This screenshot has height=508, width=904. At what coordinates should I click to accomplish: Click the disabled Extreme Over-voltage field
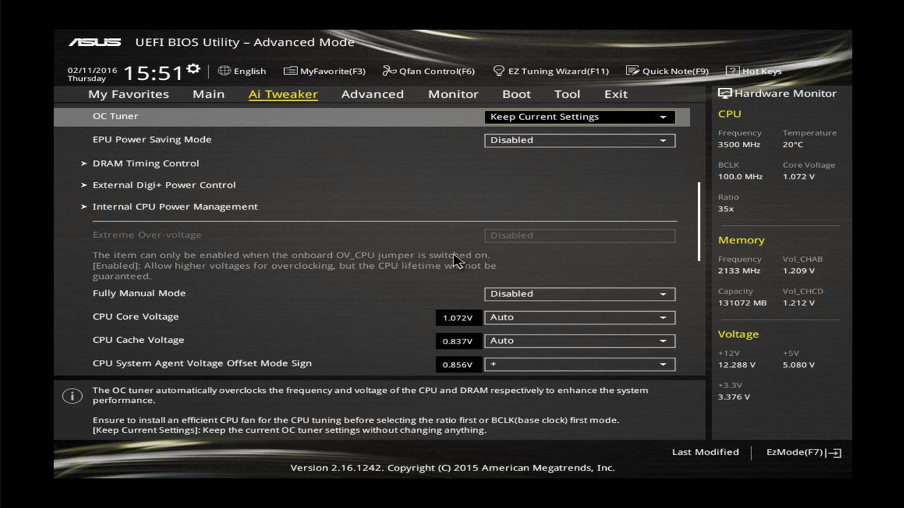click(x=580, y=236)
